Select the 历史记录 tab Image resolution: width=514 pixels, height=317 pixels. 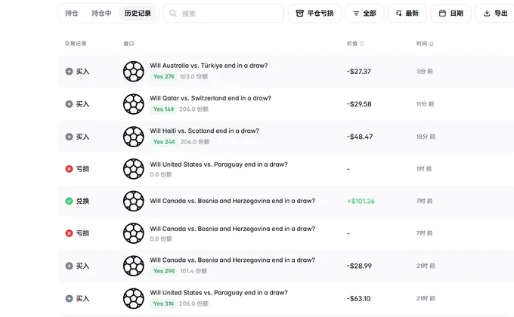138,14
